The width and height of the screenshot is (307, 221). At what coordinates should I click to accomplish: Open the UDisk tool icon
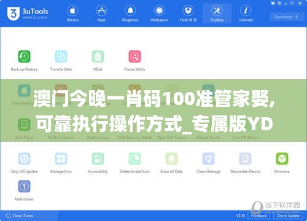[x=98, y=56]
